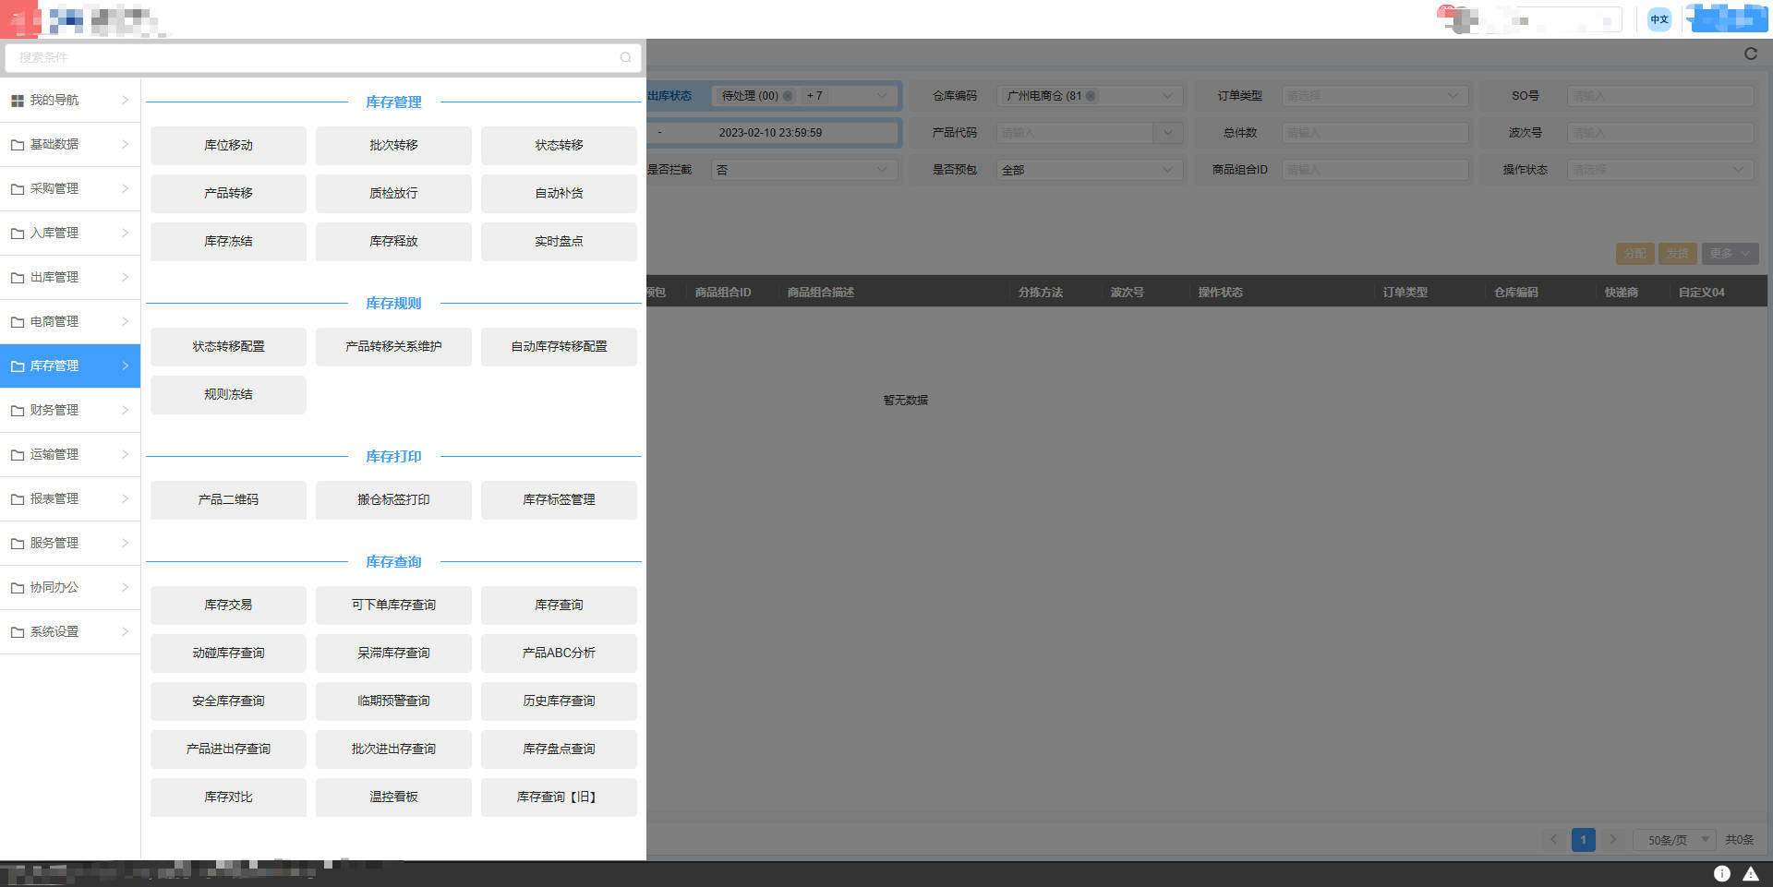This screenshot has width=1773, height=887.
Task: Open the 操作状态 filter dropdown
Action: (1659, 170)
